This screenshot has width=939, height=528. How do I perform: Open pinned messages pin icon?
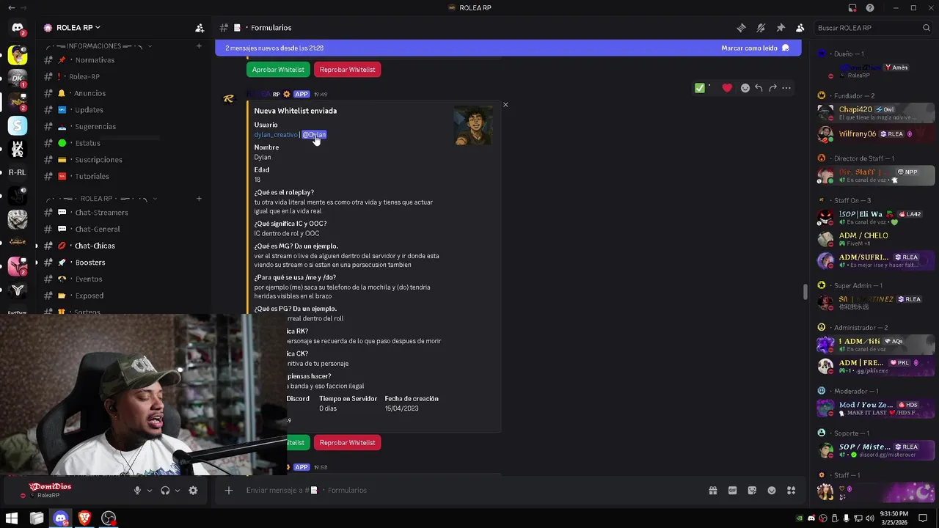781,28
